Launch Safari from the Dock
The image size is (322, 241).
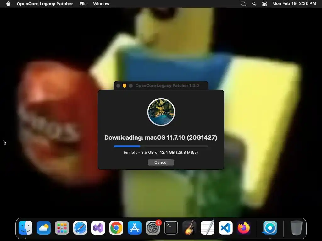(80, 228)
